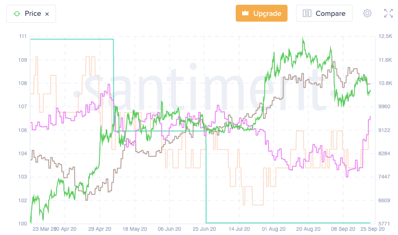Click the green Price metric icon
398x235 pixels.
pos(16,14)
